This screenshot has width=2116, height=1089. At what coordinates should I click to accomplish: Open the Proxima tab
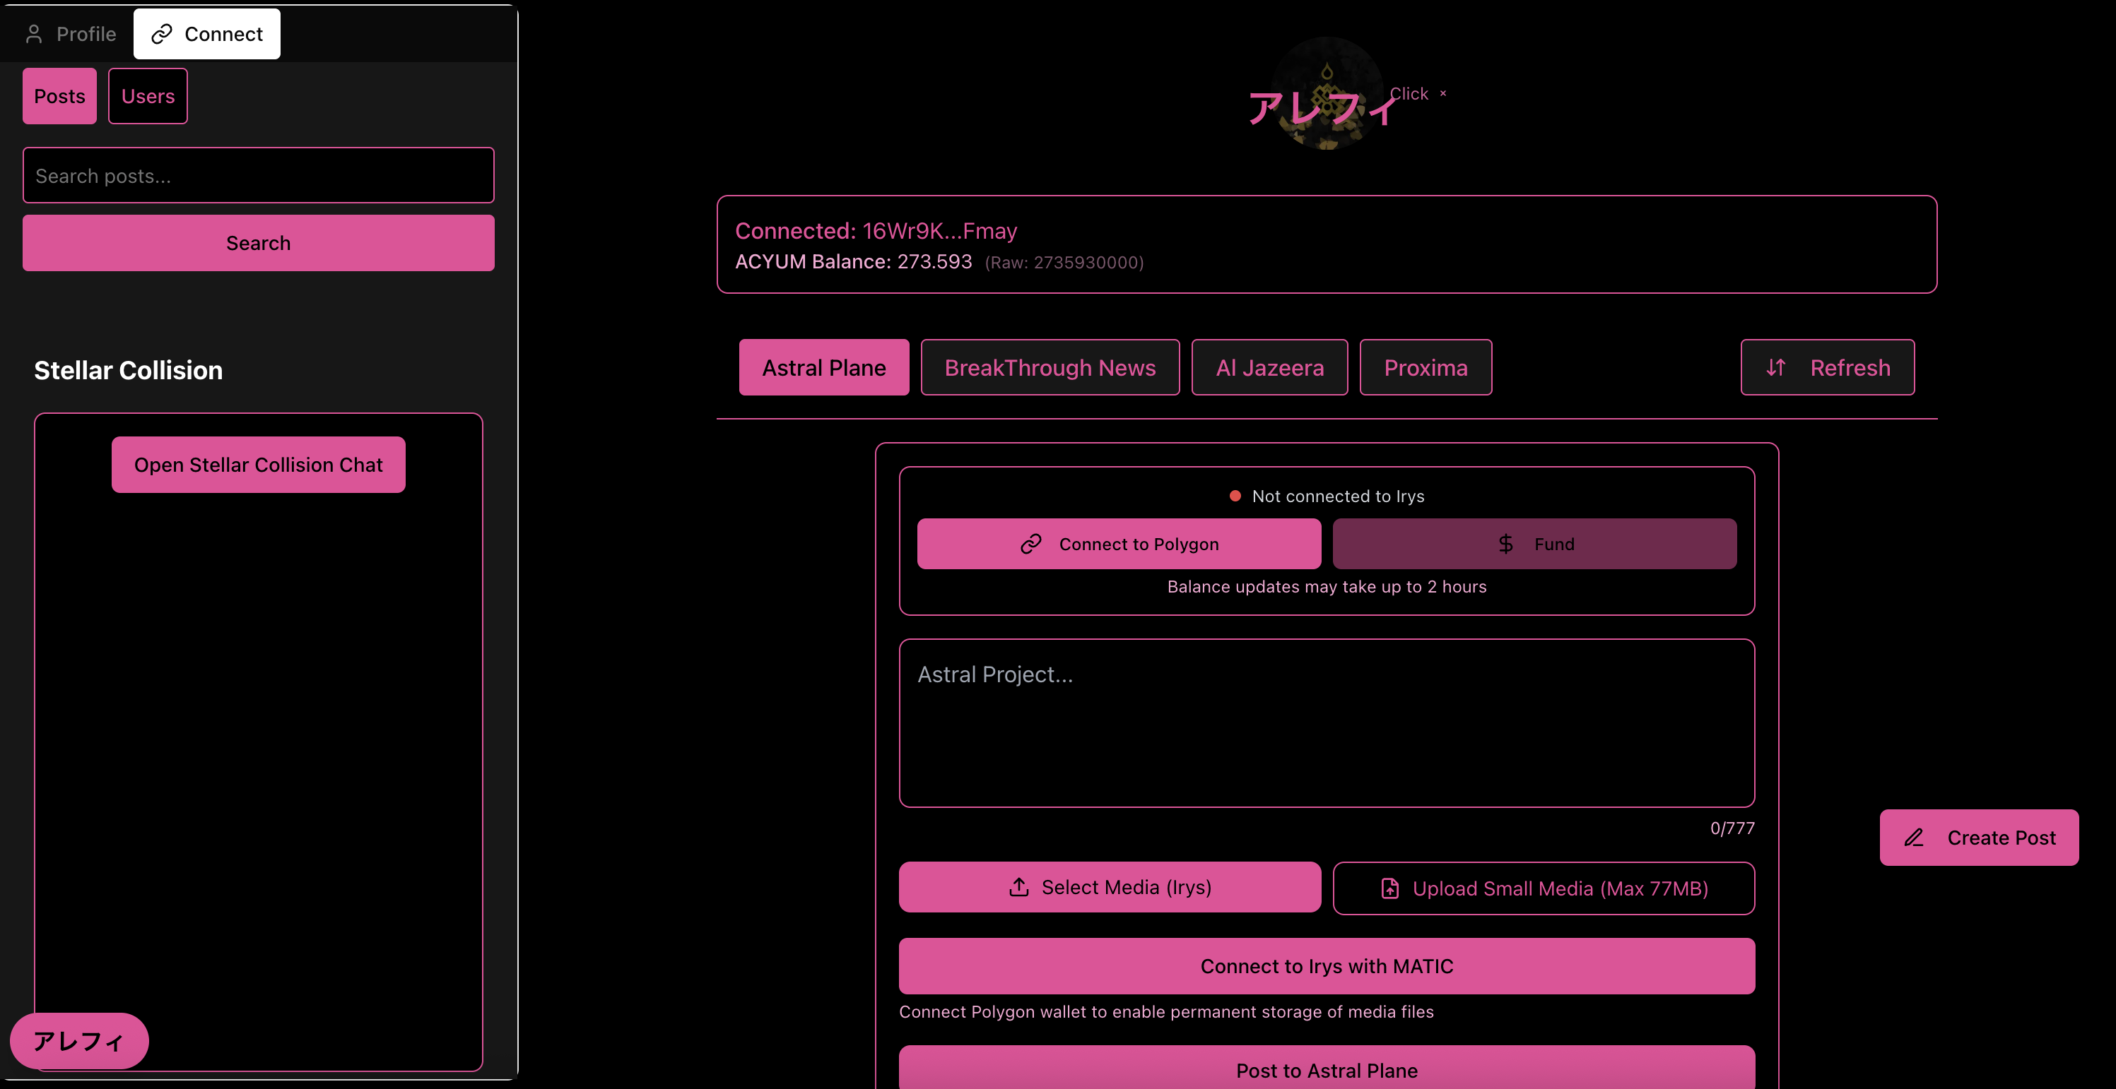tap(1426, 367)
